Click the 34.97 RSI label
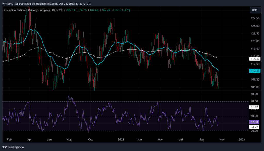The image size is (264, 151). [x=254, y=127]
